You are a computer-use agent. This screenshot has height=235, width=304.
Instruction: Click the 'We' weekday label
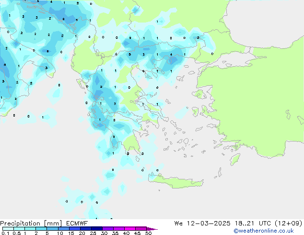pyautogui.click(x=178, y=223)
